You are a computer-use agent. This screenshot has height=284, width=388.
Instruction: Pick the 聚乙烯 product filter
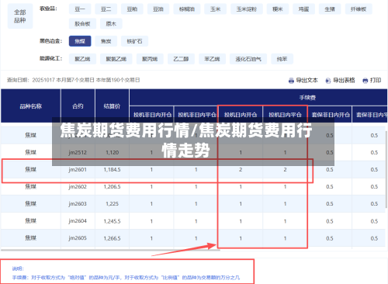pyautogui.click(x=82, y=59)
